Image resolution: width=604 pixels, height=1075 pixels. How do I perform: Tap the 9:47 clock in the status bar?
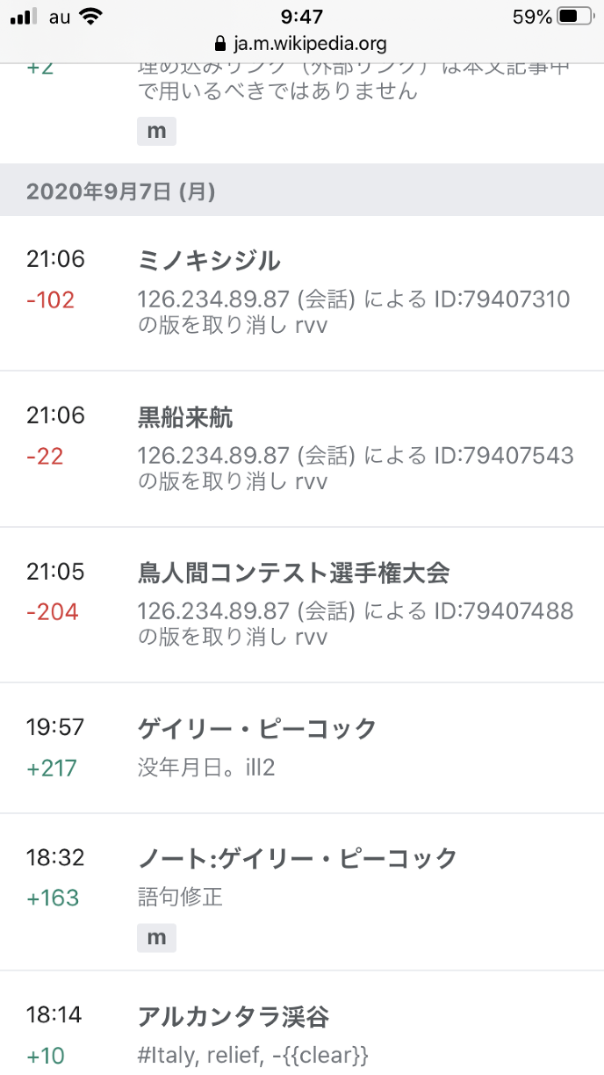[x=302, y=17]
